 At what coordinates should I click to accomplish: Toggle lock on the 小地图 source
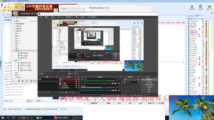[x=79, y=83]
